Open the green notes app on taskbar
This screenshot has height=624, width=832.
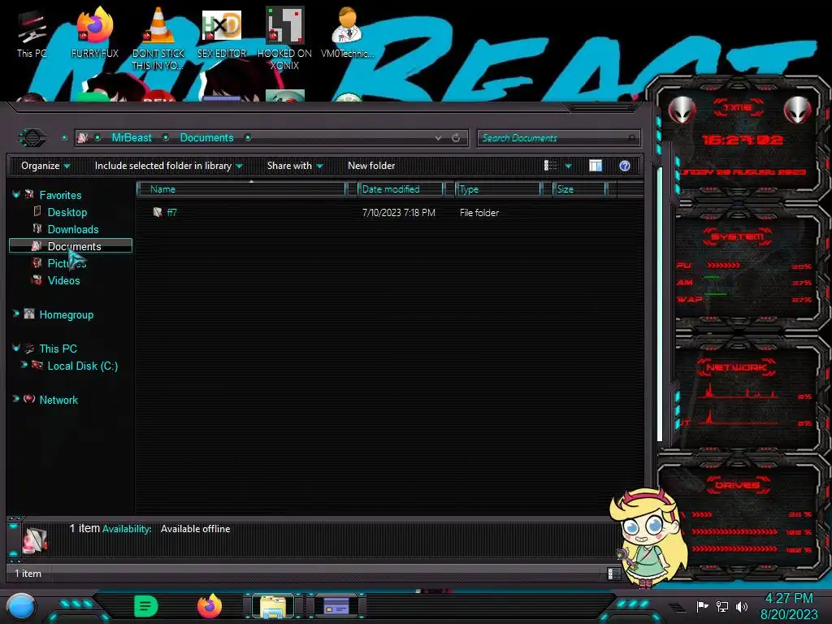point(146,606)
